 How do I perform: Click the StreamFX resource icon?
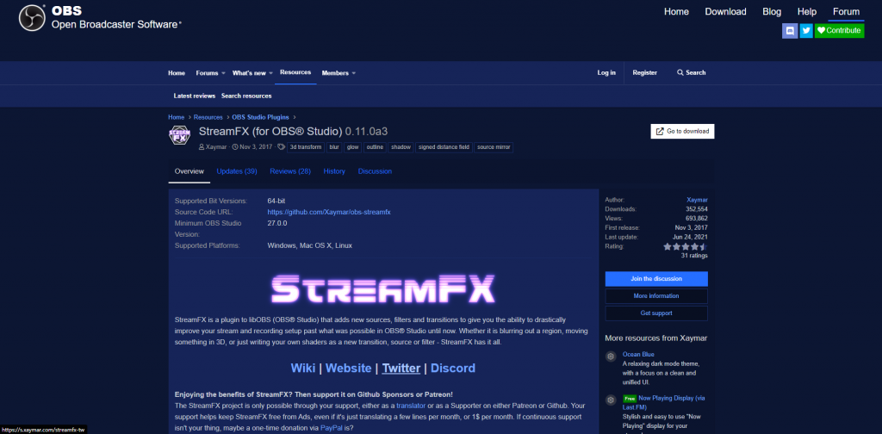[180, 135]
